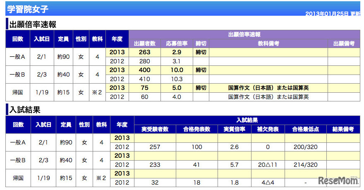
Task: Select the applicant count 263
Action: coord(145,52)
